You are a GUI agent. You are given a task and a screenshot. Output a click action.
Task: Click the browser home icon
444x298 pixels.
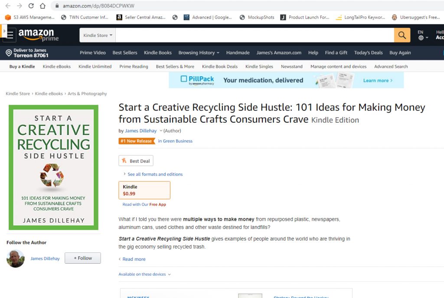point(42,6)
